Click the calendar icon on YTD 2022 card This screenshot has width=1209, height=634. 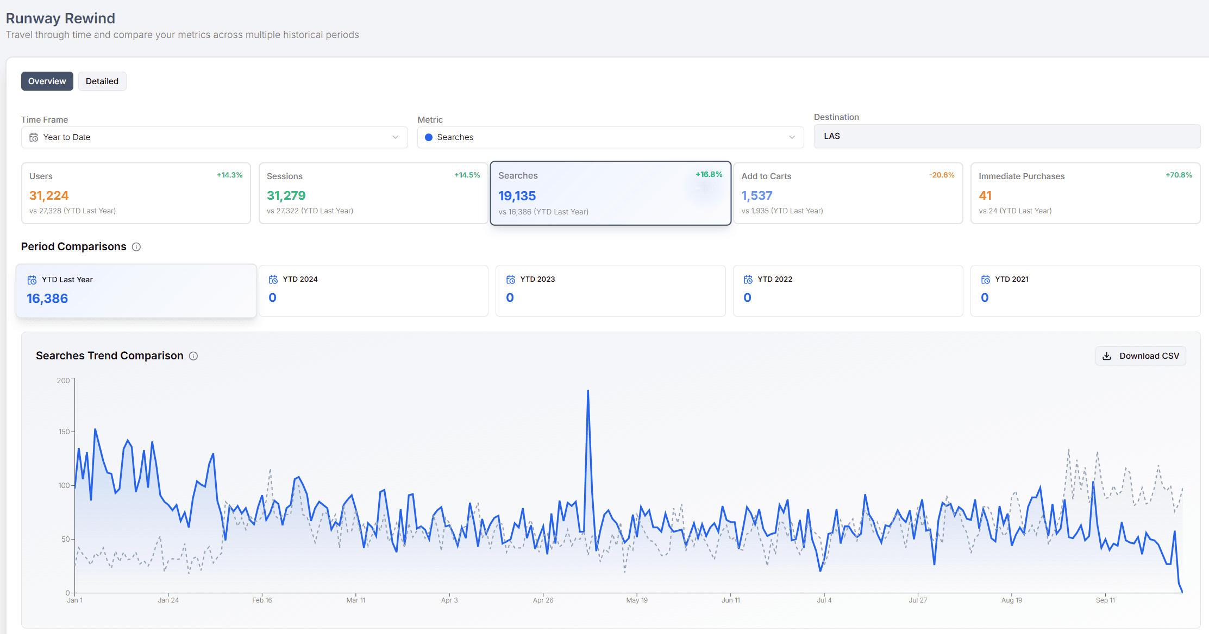[748, 280]
